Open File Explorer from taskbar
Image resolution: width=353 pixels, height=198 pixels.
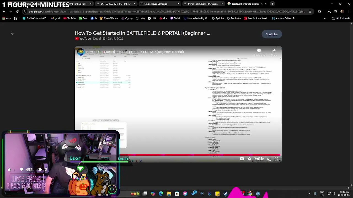point(169,194)
